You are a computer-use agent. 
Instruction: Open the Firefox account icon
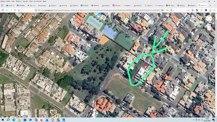click(x=193, y=10)
